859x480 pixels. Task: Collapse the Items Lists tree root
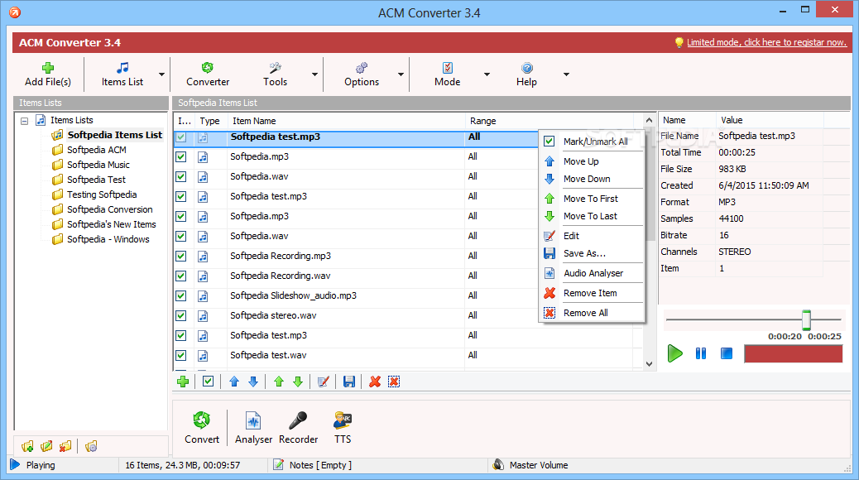pos(24,121)
